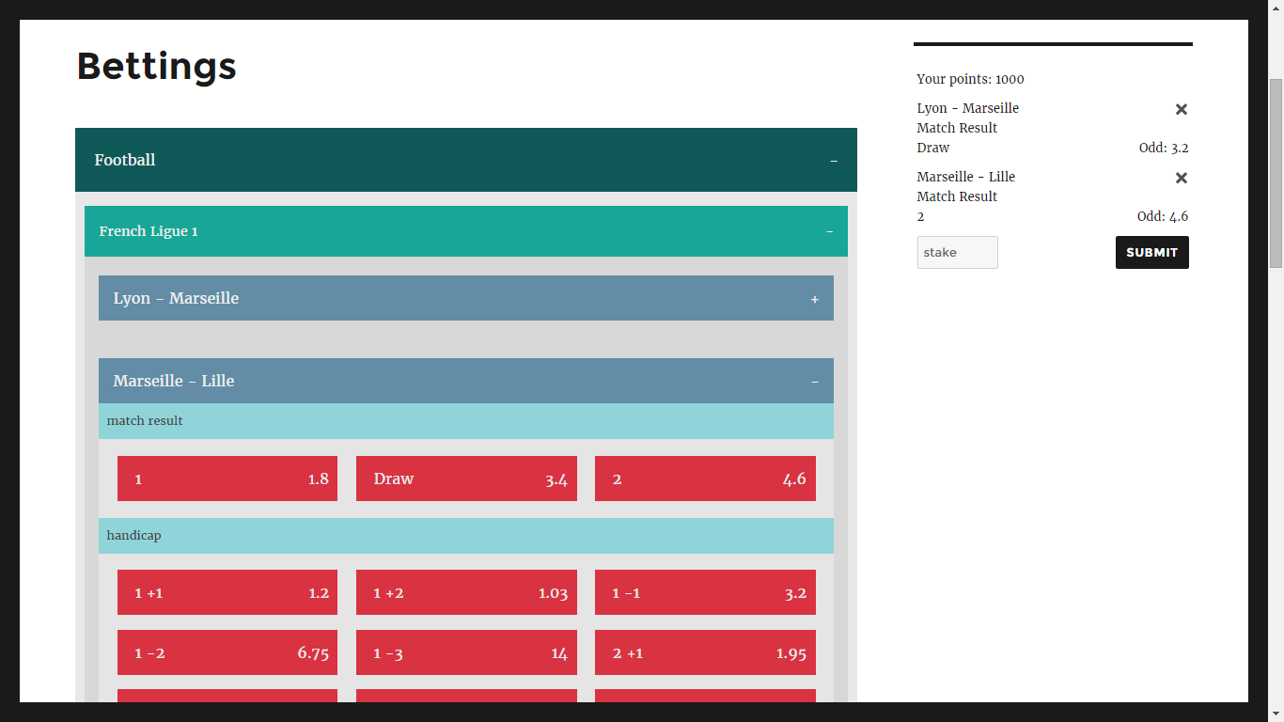Click the 'Draw' selection in bet slip
Image resolution: width=1284 pixels, height=722 pixels.
coord(933,148)
